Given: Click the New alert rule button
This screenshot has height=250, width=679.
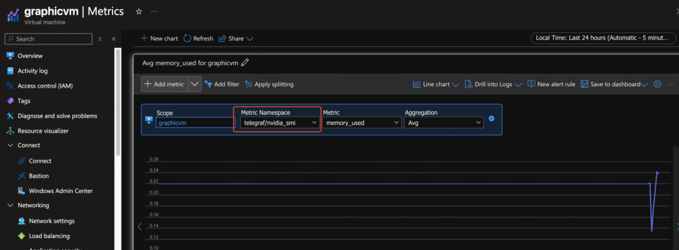Looking at the screenshot, I should coord(551,84).
